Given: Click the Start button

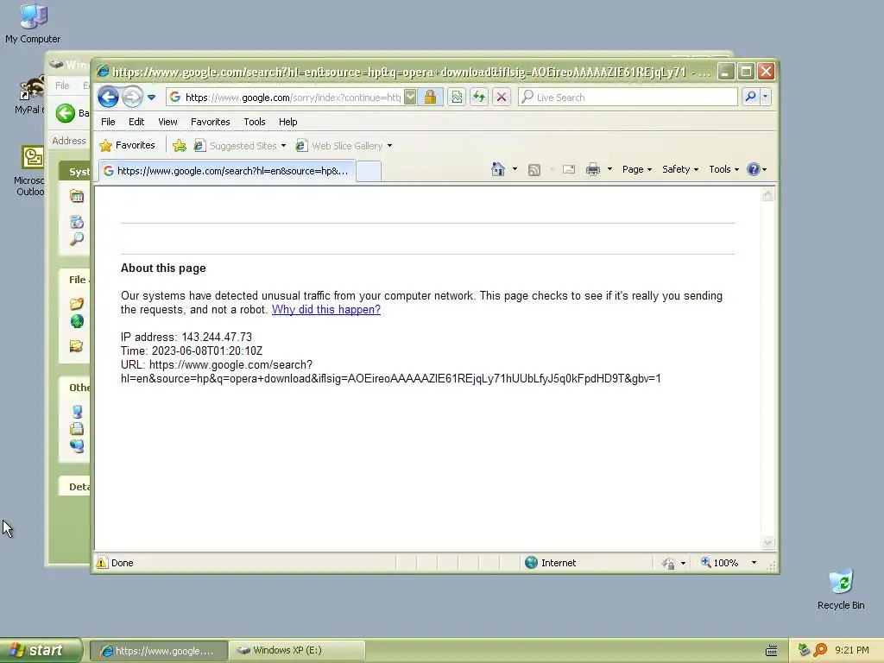Looking at the screenshot, I should pyautogui.click(x=41, y=650).
